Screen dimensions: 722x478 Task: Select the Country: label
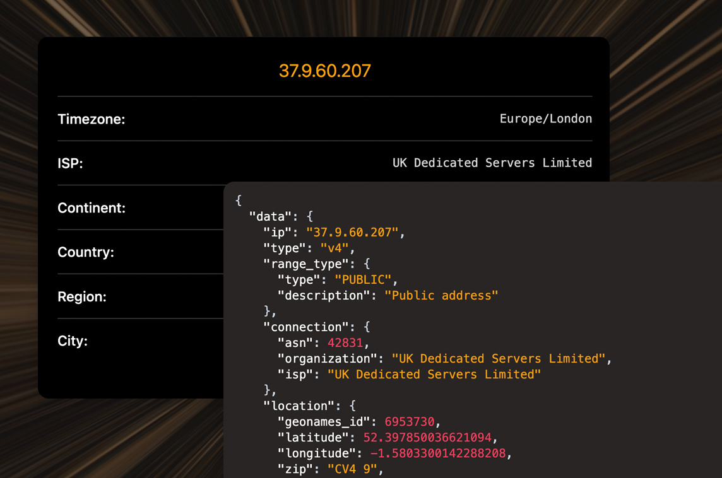coord(86,252)
